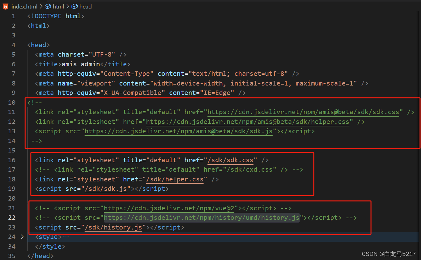Click the closing </style> tag on line 34
This screenshot has width=421, height=260.
[50, 246]
